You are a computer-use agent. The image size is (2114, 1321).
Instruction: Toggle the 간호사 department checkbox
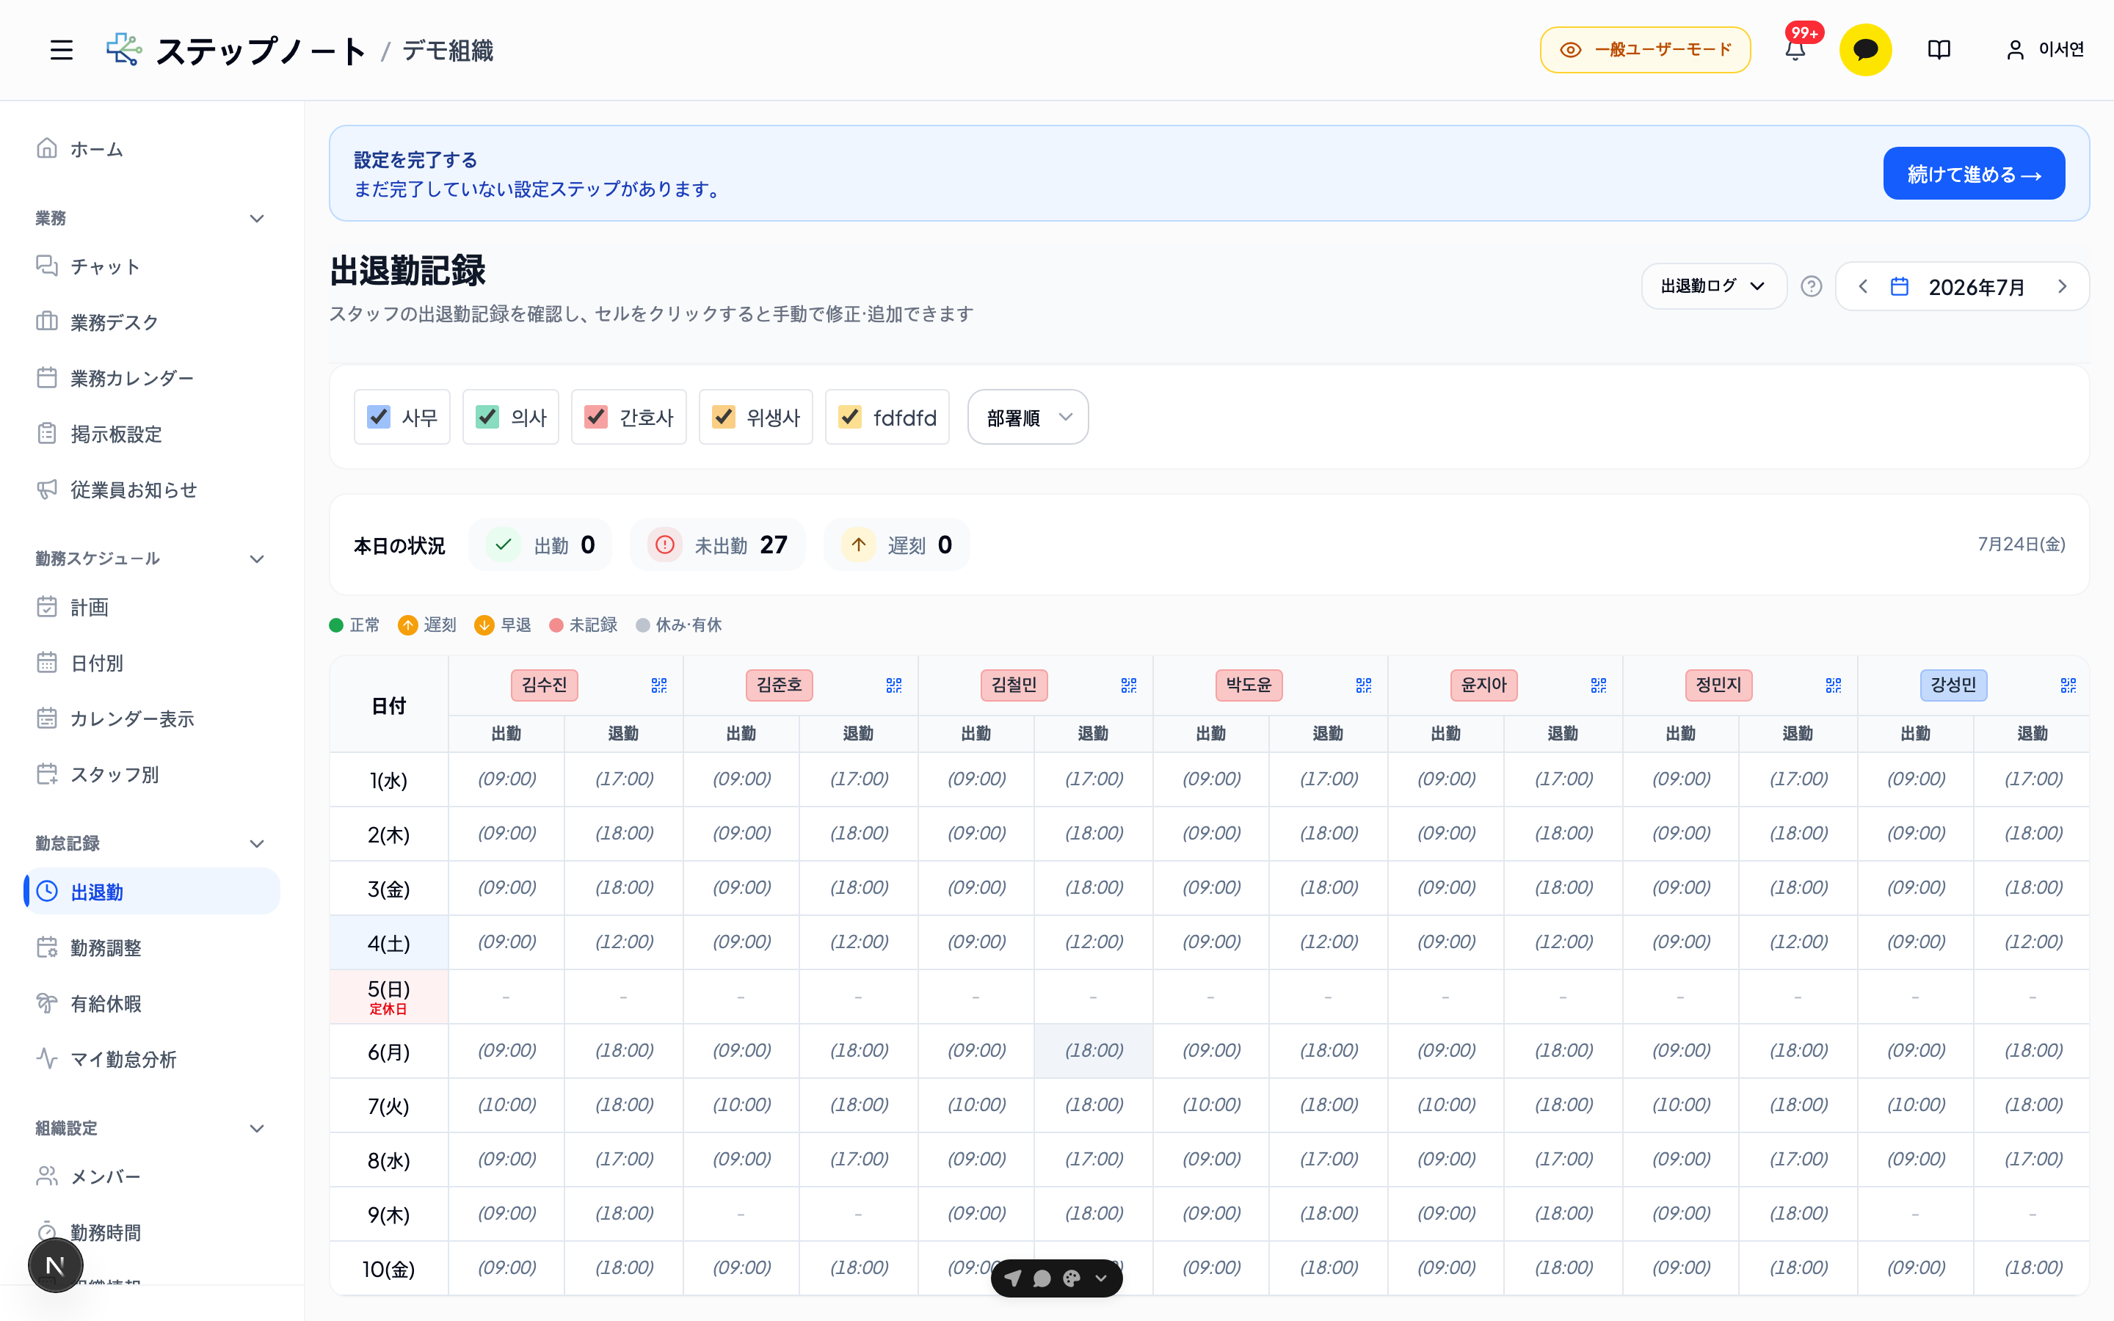coord(596,417)
